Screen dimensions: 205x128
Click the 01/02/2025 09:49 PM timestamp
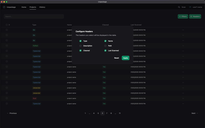138,93
